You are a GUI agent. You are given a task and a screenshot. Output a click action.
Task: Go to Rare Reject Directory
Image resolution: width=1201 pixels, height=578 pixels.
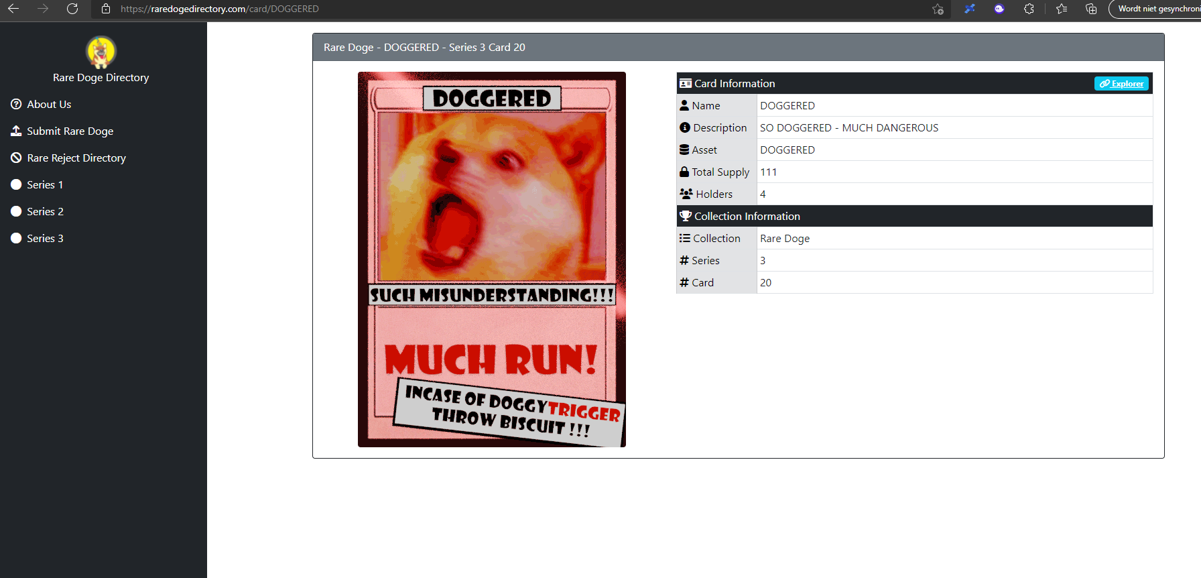click(76, 158)
